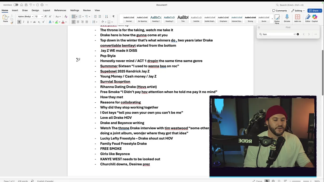Justify the text alignment

[87, 22]
